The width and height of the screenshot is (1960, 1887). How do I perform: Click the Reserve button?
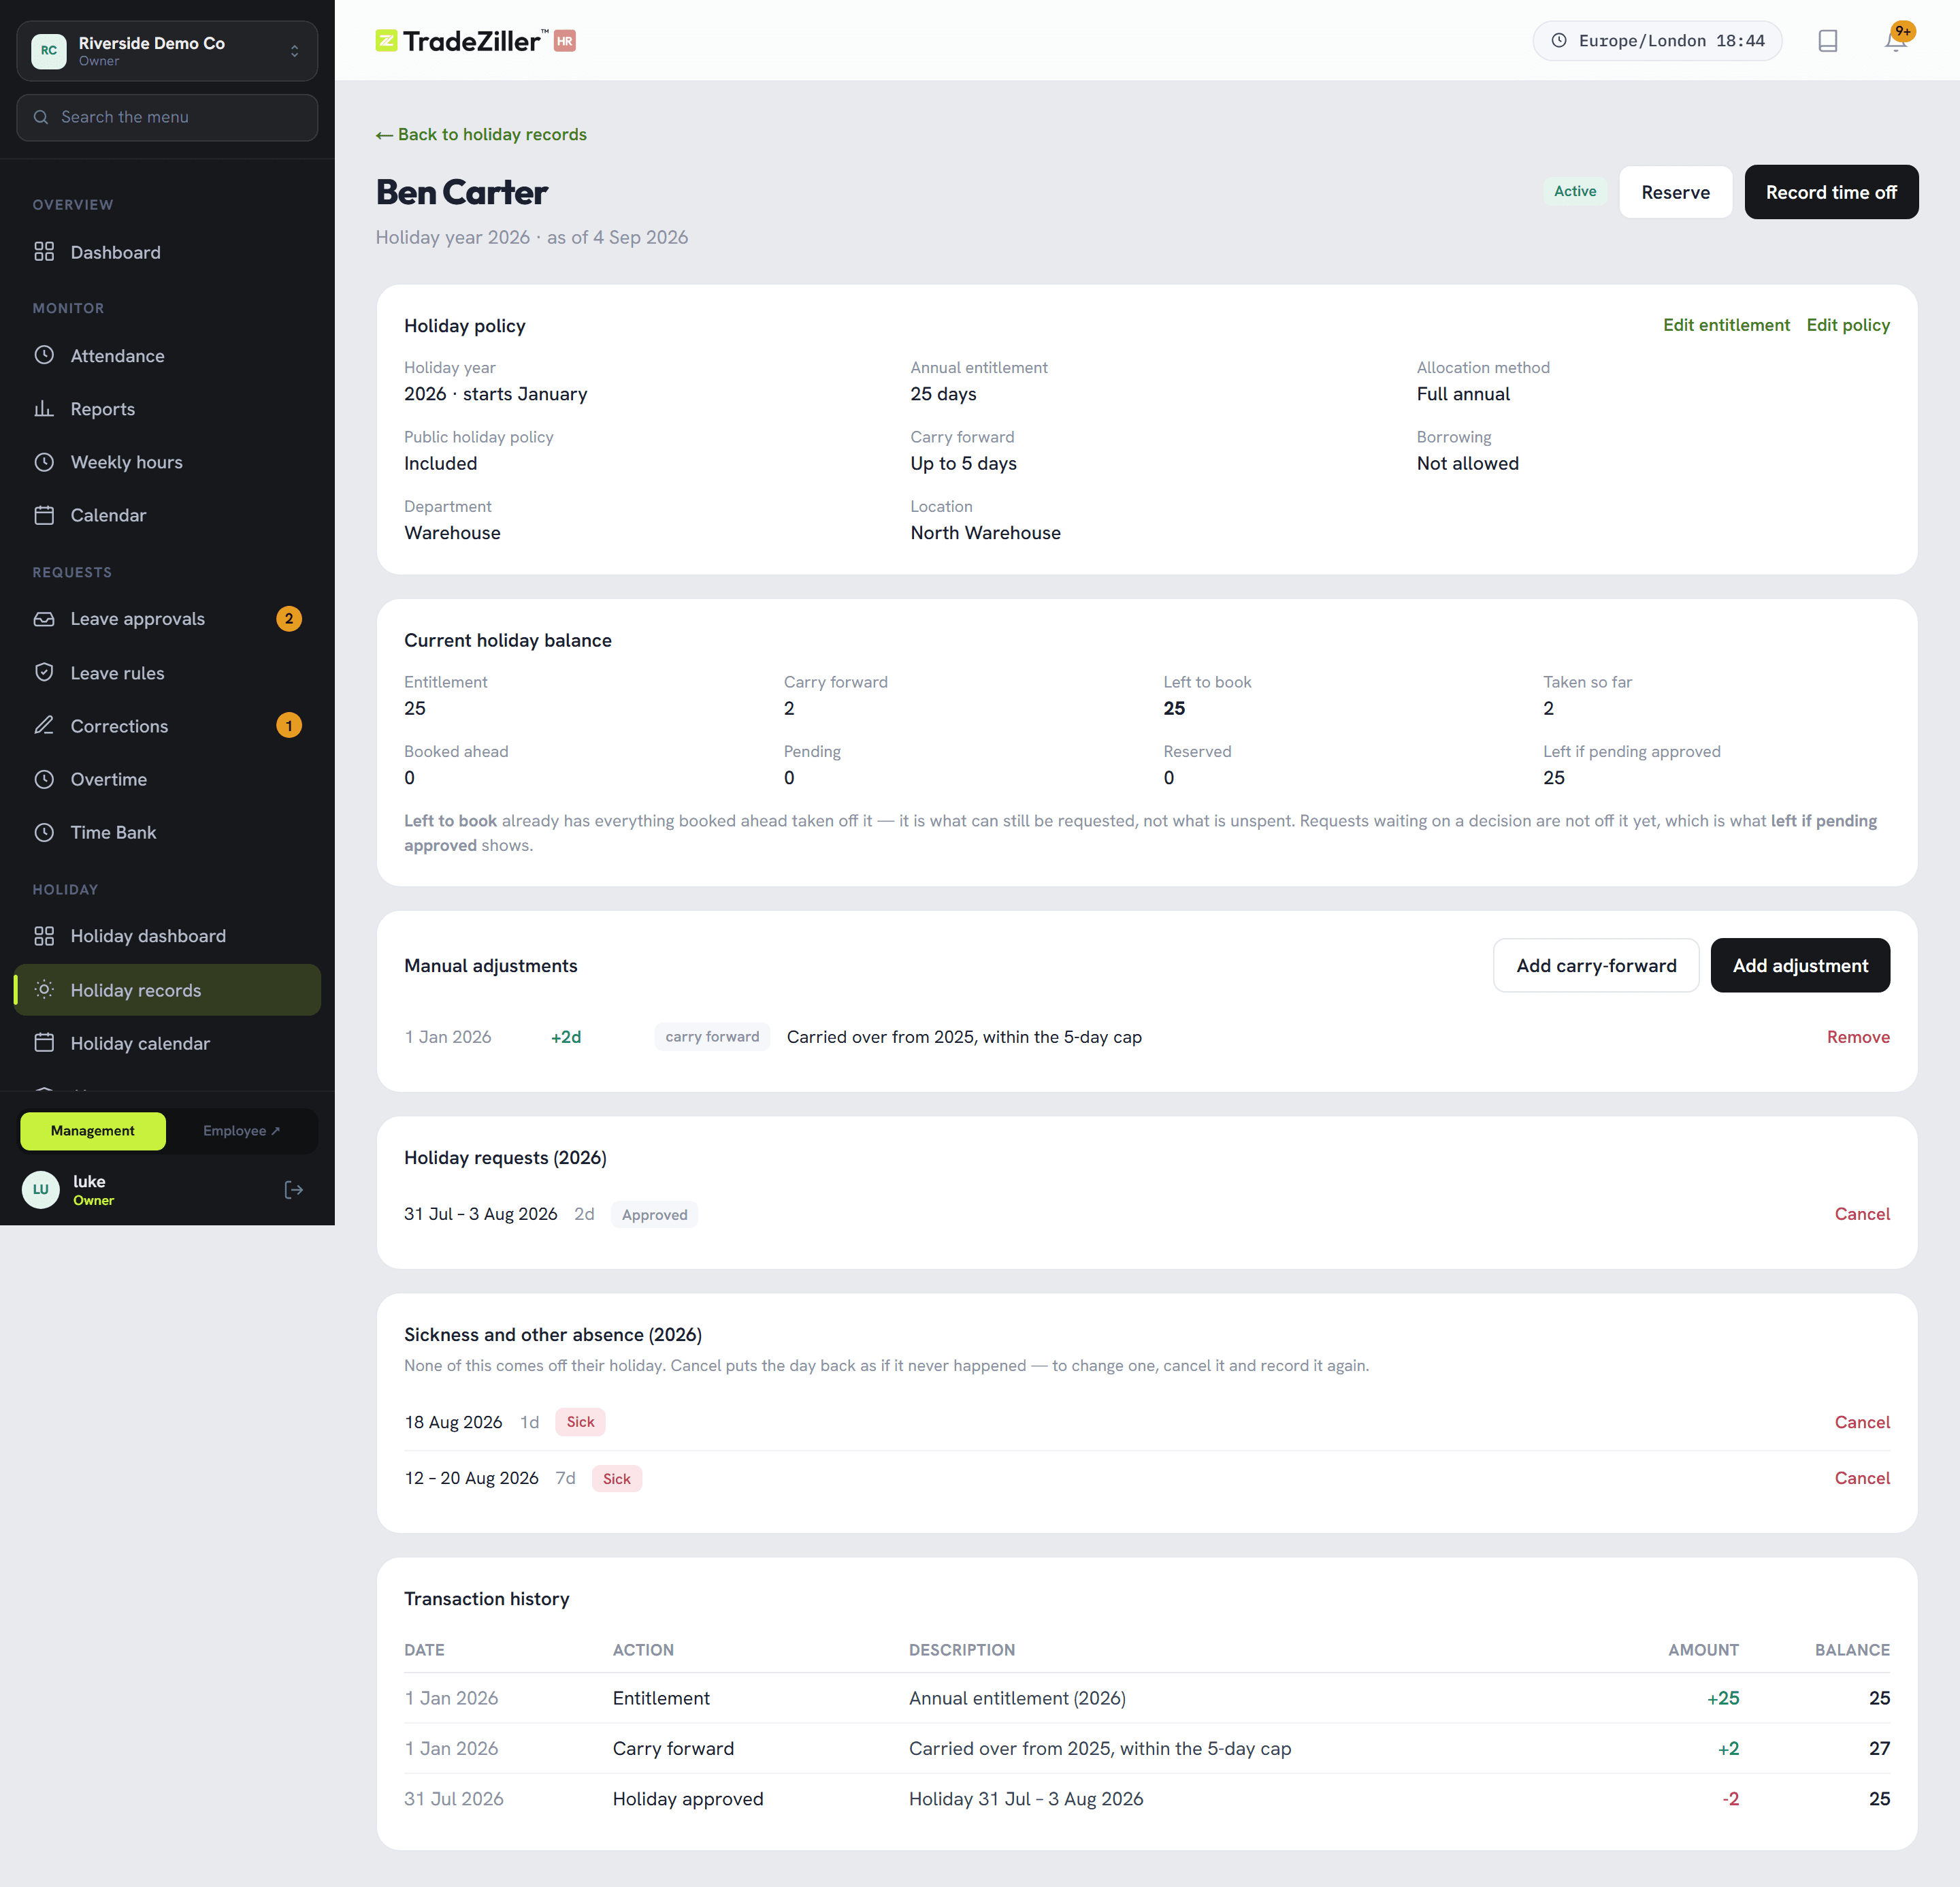pos(1675,192)
